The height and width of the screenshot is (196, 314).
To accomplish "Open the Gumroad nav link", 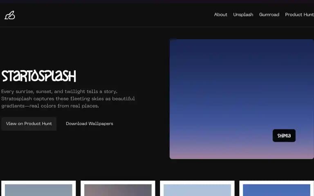I will point(269,15).
